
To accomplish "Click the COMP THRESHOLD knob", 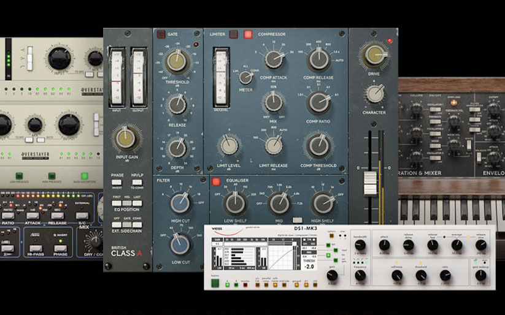I will click(318, 146).
